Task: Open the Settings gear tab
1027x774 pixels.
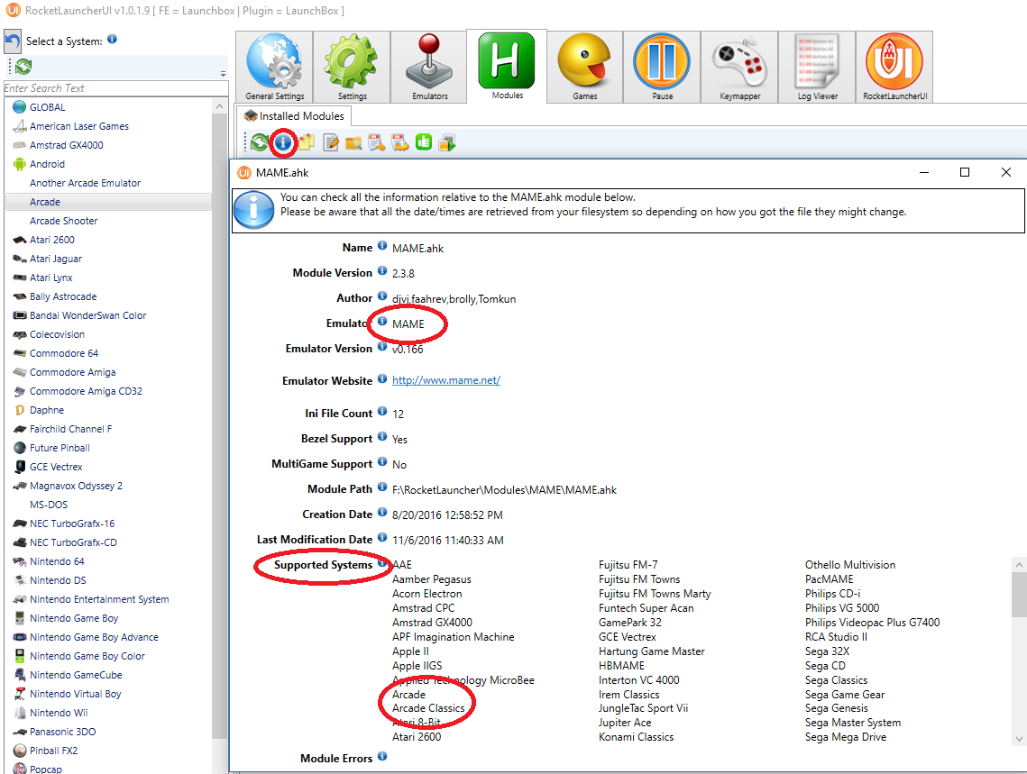Action: coord(352,68)
